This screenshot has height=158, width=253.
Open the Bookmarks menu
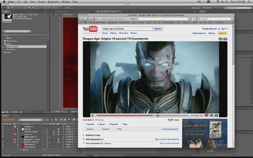[53, 2]
